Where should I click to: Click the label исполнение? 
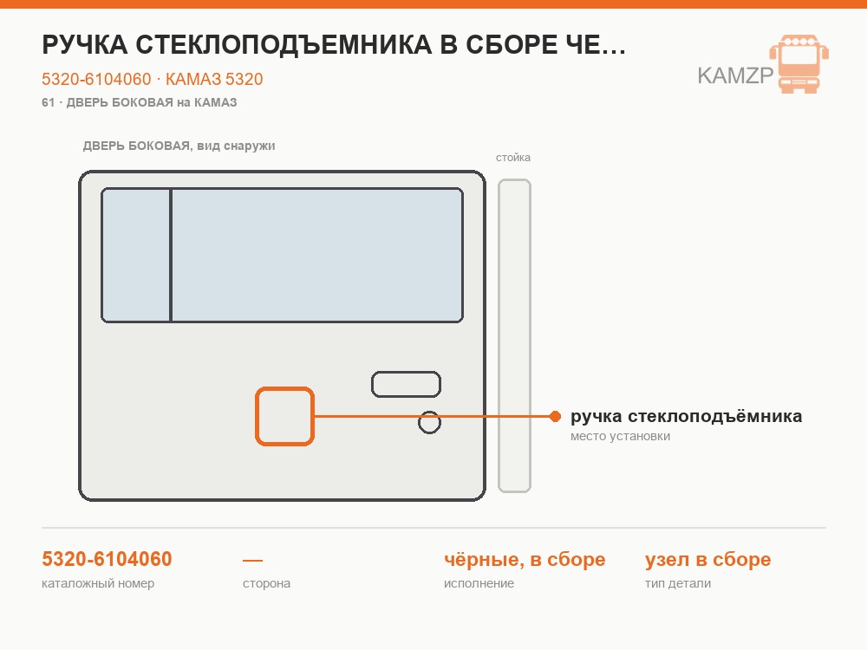point(479,583)
